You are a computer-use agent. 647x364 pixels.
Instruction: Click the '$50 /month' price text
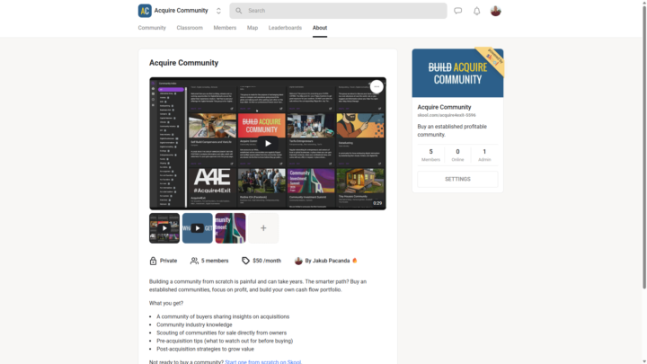267,261
